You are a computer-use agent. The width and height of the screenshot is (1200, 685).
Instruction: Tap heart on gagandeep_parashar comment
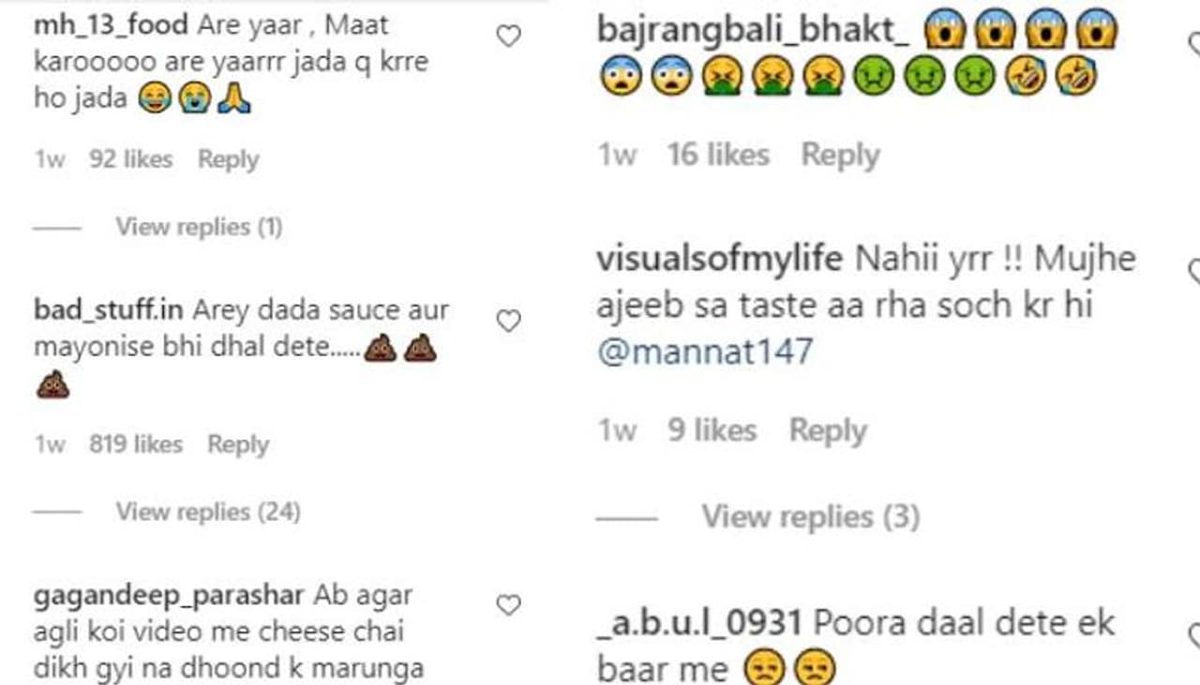click(508, 605)
